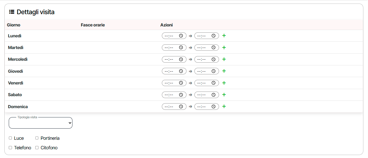Click the Fasce orarie column header
This screenshot has width=368, height=158.
click(93, 25)
